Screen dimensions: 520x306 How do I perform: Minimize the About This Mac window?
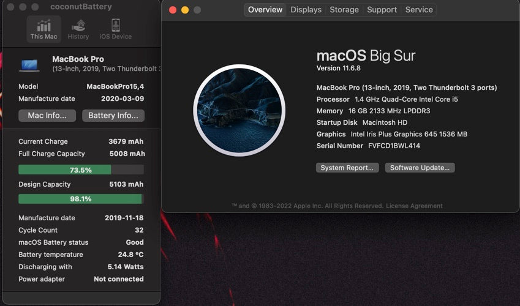click(185, 10)
